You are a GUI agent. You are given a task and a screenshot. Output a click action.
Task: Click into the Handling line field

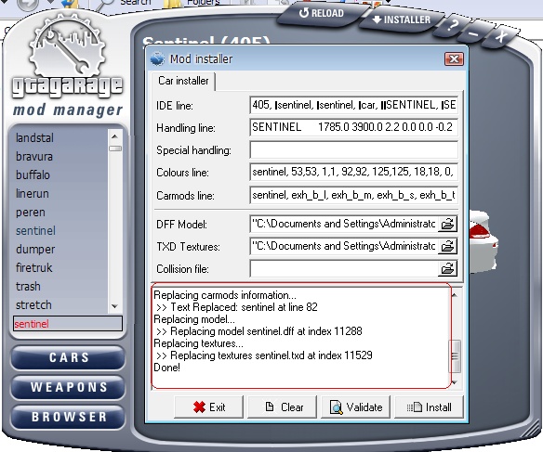coord(353,127)
